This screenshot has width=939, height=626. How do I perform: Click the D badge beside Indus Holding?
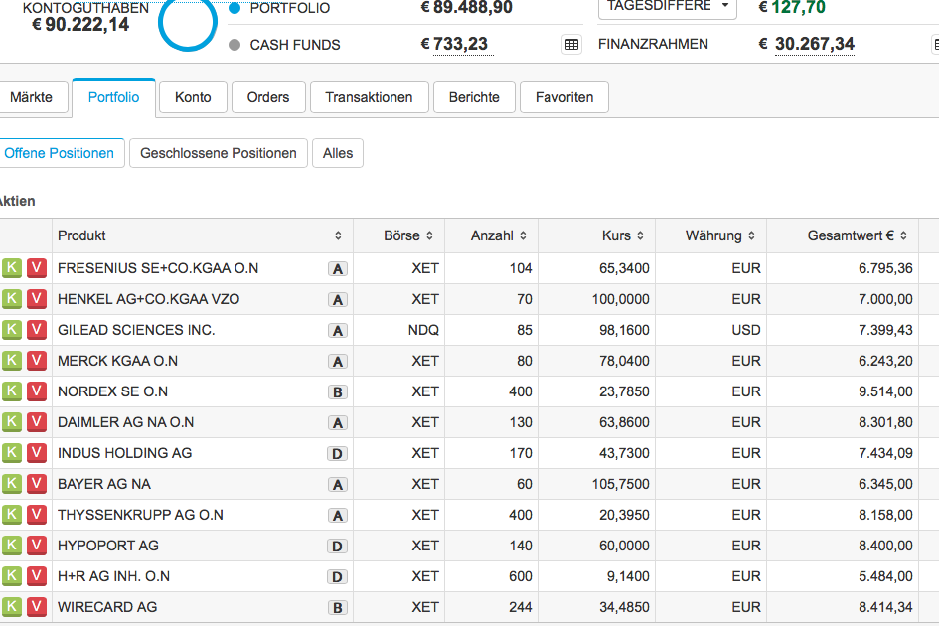pos(338,453)
